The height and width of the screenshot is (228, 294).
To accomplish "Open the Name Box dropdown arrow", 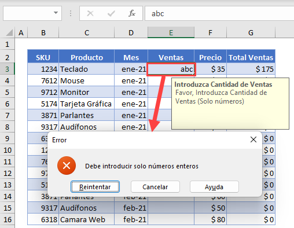I will (x=56, y=13).
